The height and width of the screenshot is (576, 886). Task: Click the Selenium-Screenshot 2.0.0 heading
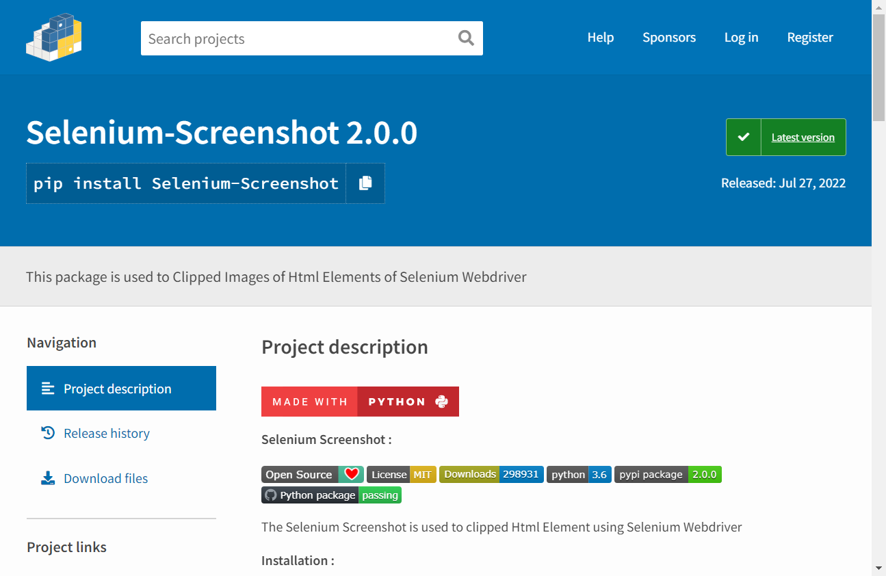pyautogui.click(x=222, y=133)
